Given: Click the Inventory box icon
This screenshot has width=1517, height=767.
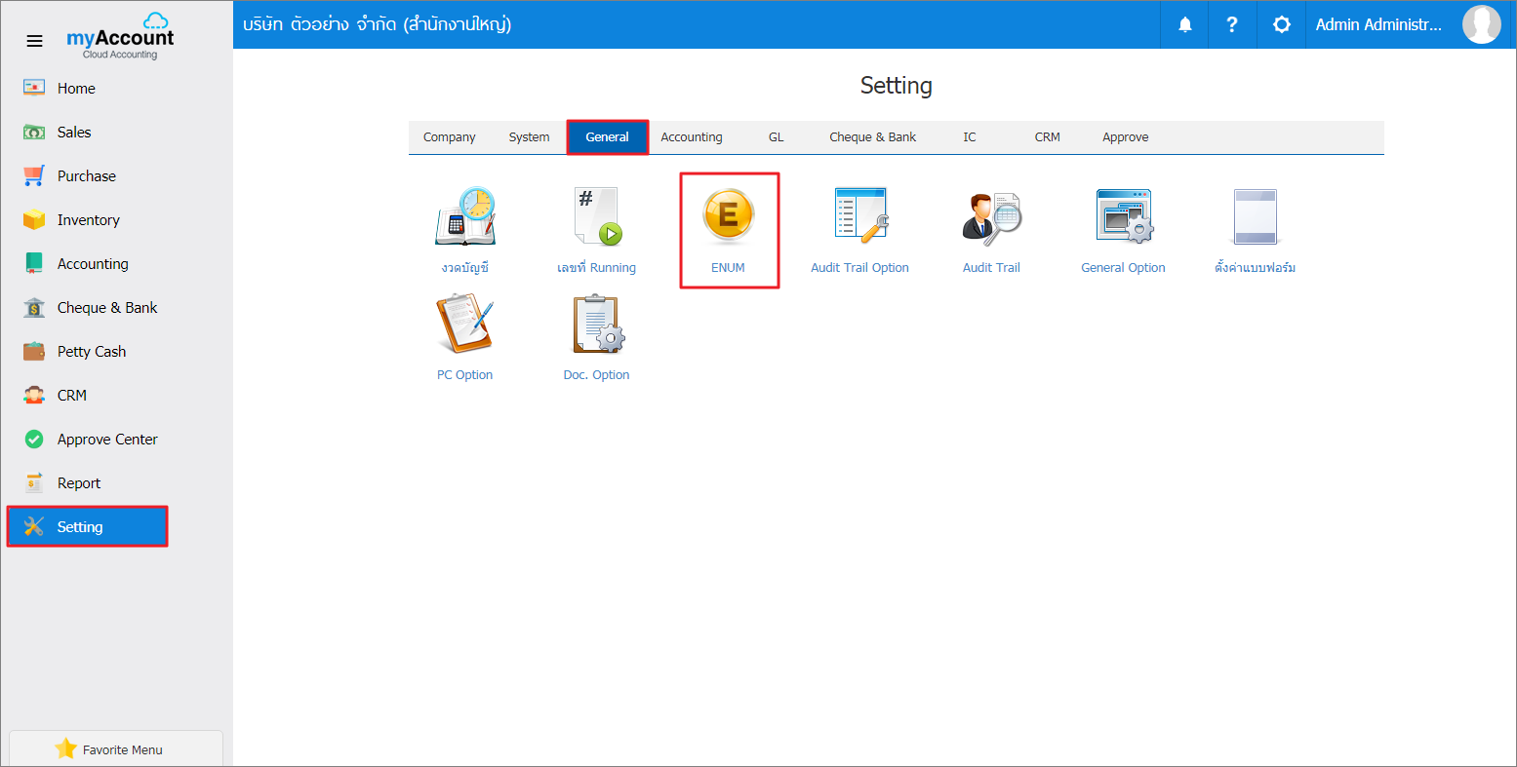Looking at the screenshot, I should pos(34,219).
